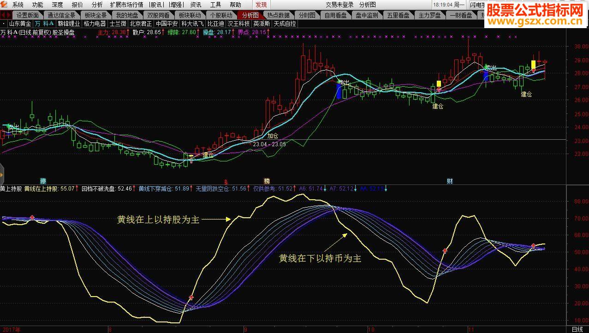Open the 系统 menu
This screenshot has width=589, height=333.
click(x=18, y=5)
